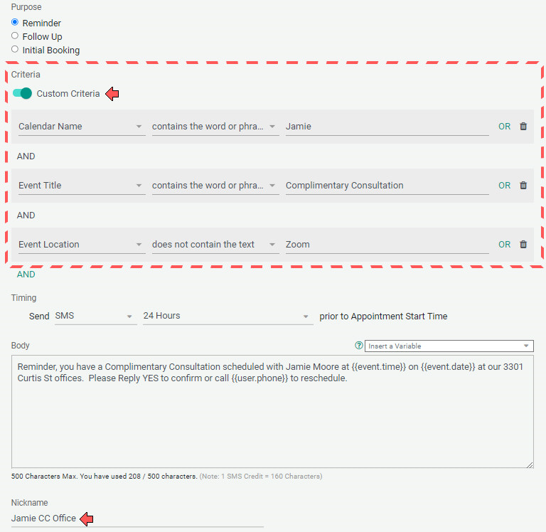Open the variable help question mark icon
The image size is (546, 532).
click(x=358, y=345)
